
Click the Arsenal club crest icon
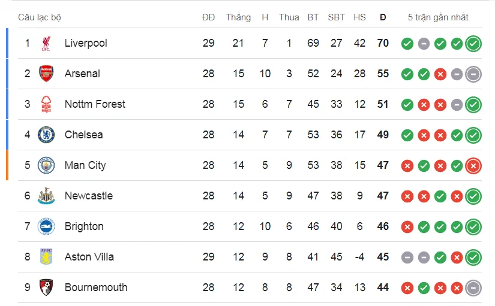pos(46,74)
